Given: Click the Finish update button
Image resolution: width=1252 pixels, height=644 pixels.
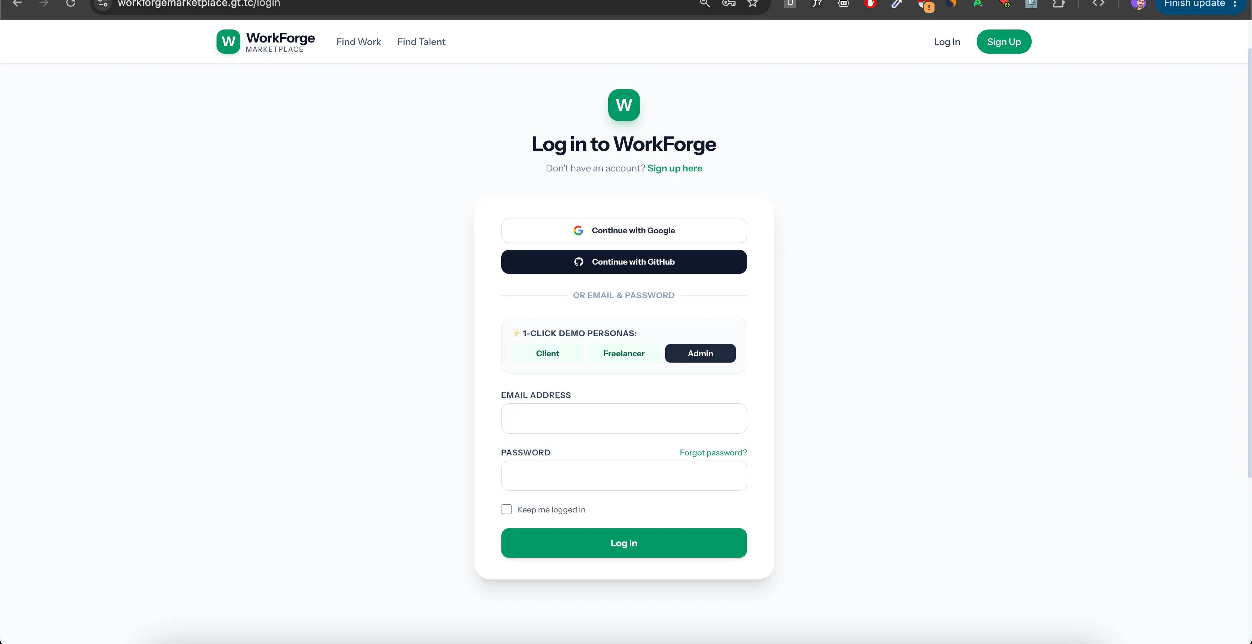Looking at the screenshot, I should 1194,4.
